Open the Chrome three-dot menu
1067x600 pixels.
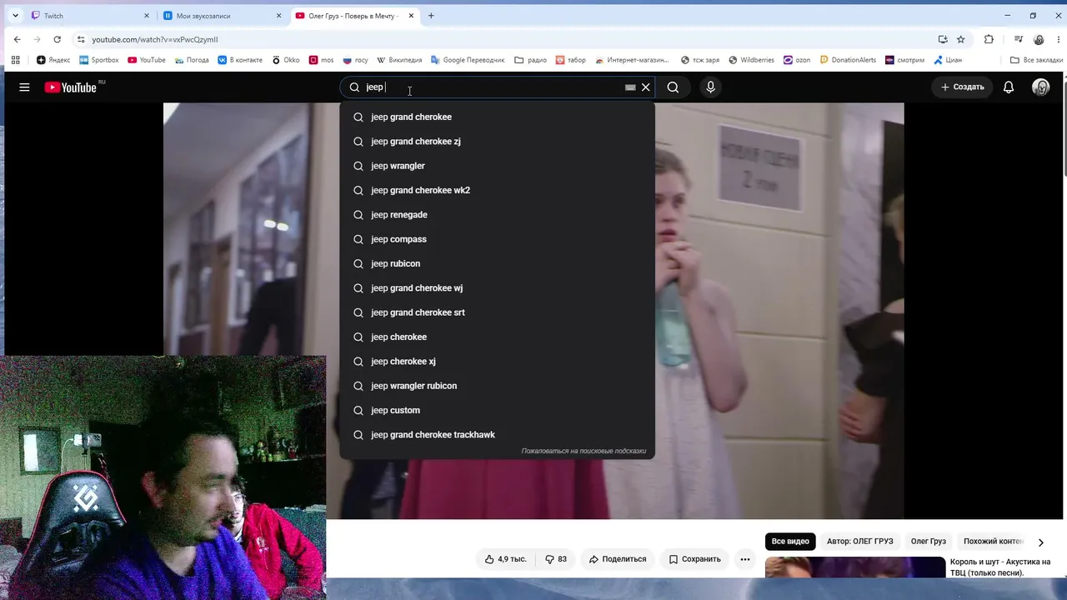1057,39
